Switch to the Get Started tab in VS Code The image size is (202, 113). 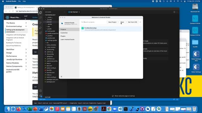pos(74,12)
